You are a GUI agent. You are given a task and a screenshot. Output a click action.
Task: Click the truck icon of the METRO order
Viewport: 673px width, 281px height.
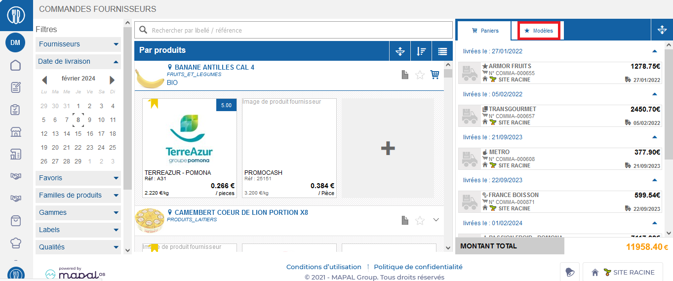[x=469, y=159]
